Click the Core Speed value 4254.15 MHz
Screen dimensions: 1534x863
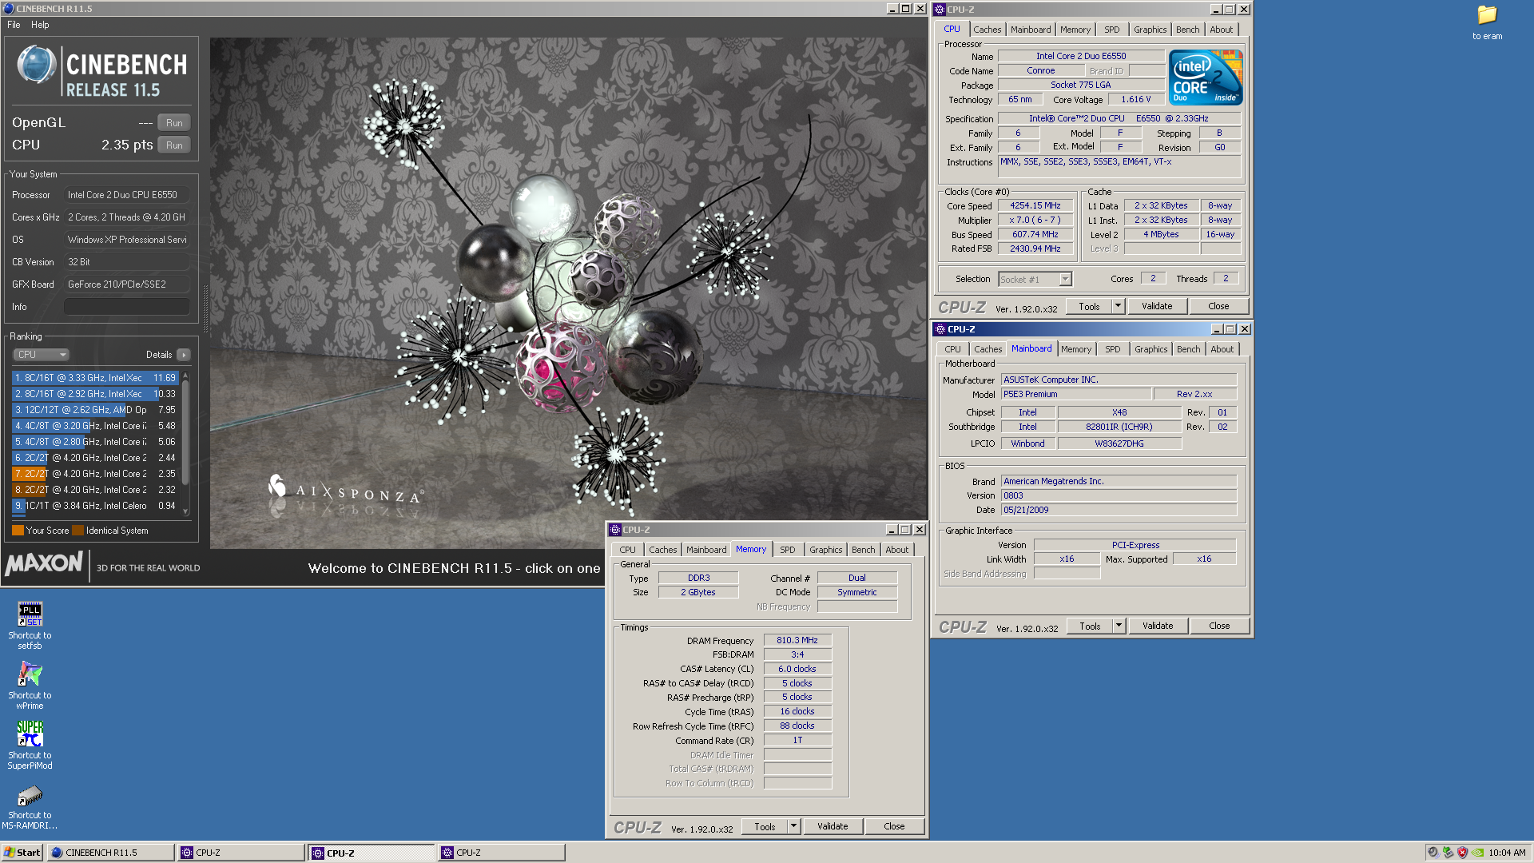pos(1035,206)
